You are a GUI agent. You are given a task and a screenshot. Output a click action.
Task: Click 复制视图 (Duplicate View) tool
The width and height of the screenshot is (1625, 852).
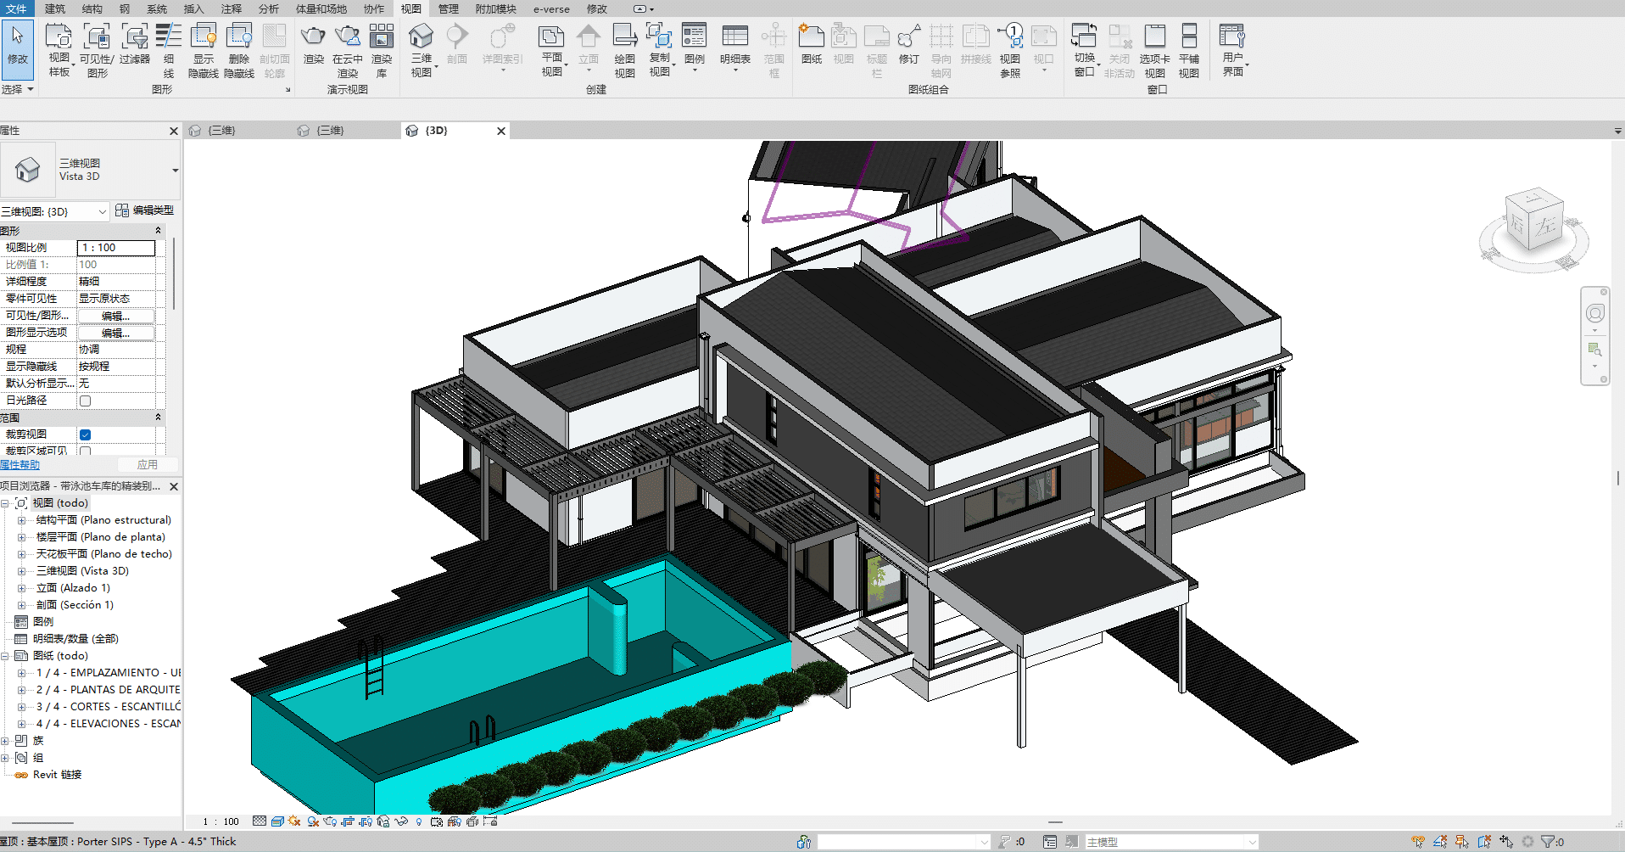pos(660,49)
